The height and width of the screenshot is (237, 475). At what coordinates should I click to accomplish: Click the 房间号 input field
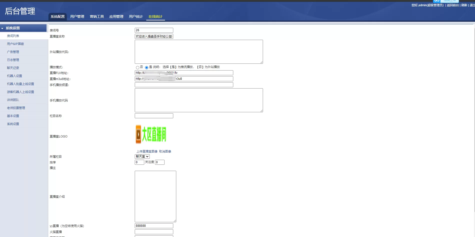(x=154, y=30)
